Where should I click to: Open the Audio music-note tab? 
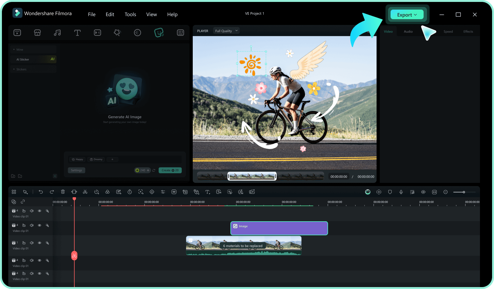(57, 33)
